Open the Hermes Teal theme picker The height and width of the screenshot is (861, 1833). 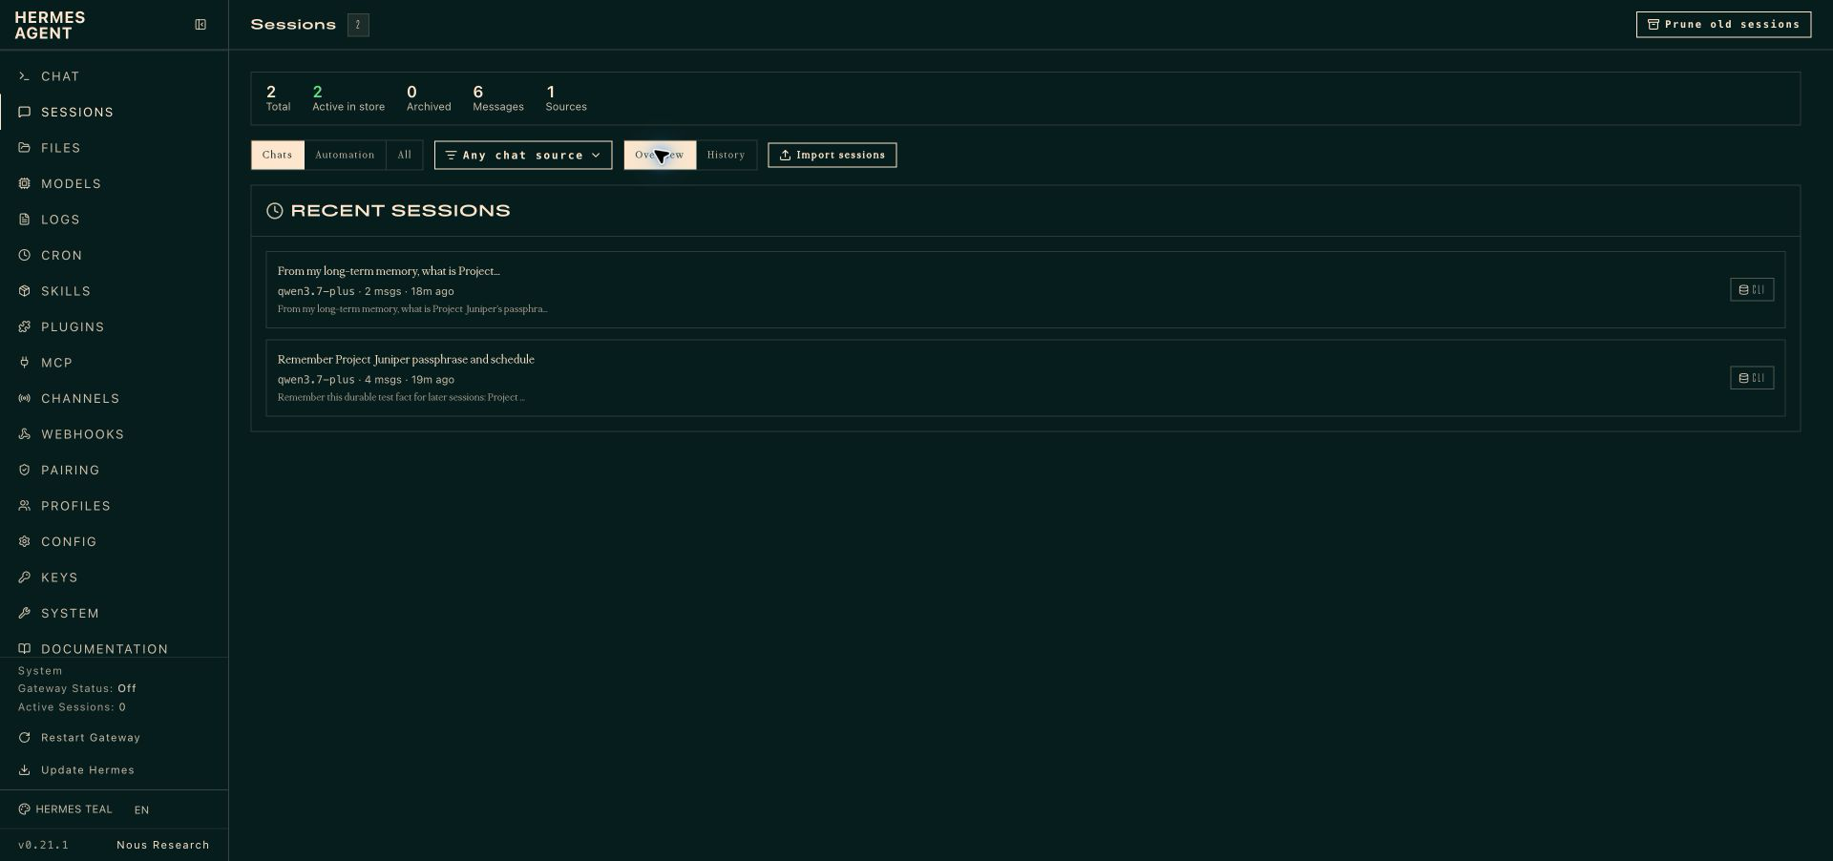coord(66,809)
